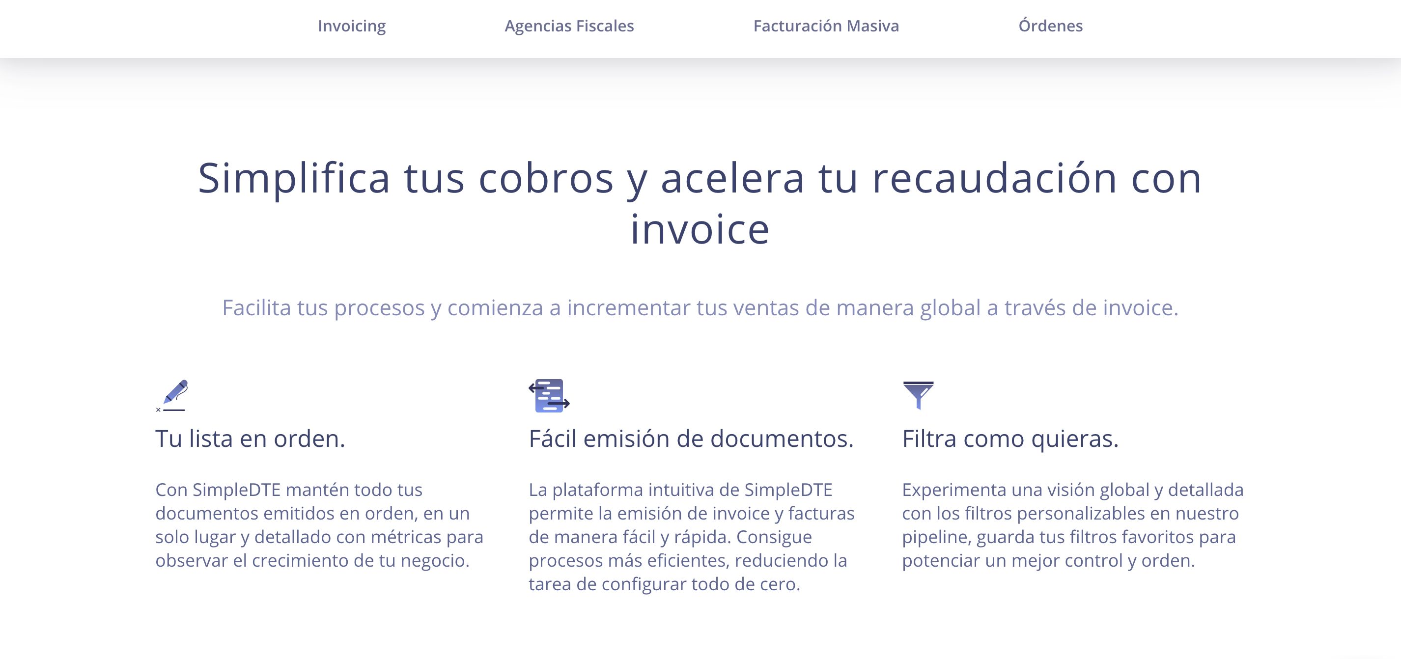Click text 'tarea de configurar todo de cero'

pyautogui.click(x=664, y=584)
